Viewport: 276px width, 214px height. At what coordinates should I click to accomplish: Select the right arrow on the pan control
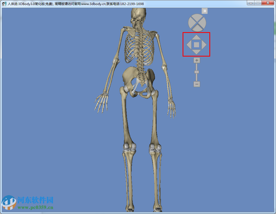204,44
